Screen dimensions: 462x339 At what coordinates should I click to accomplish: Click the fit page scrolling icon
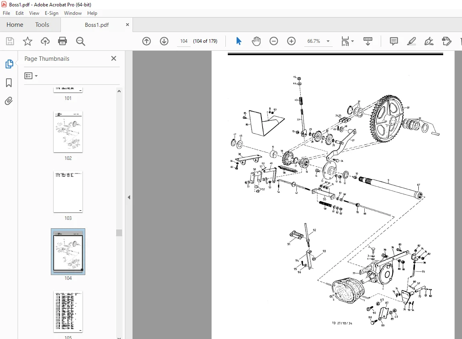pyautogui.click(x=345, y=41)
